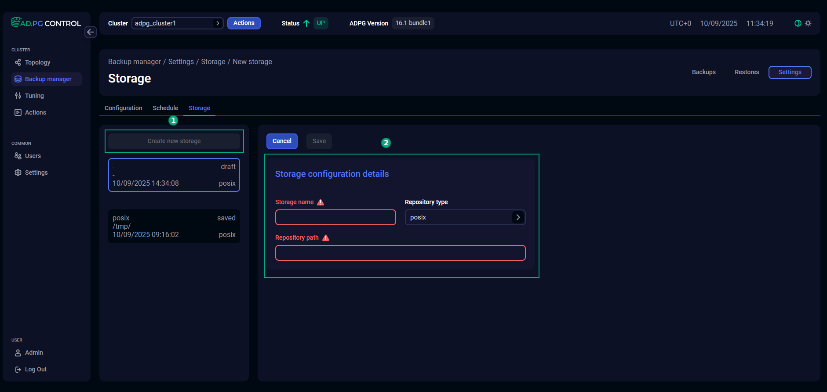The image size is (827, 392).
Task: Focus the Storage name input field
Action: [335, 217]
